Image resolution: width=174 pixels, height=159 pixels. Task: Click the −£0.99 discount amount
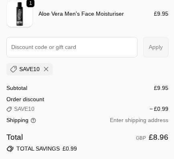159,109
